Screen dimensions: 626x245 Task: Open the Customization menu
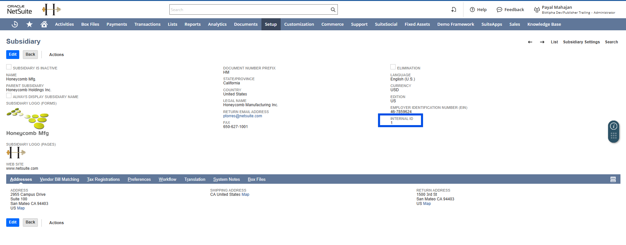point(299,24)
